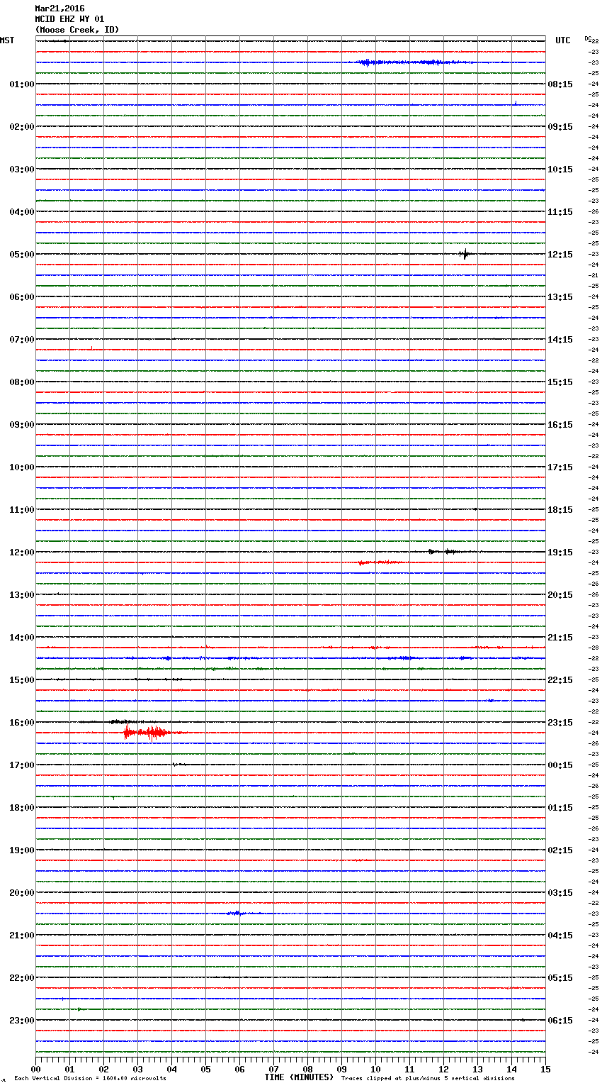Click the (Moose Creek, ID) location text
602x1088 pixels.
pos(76,30)
